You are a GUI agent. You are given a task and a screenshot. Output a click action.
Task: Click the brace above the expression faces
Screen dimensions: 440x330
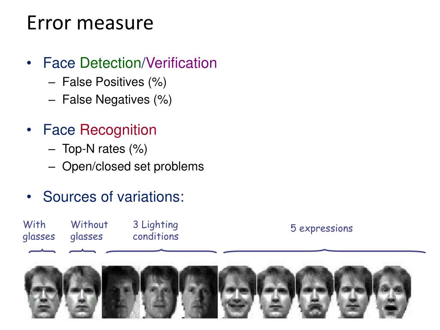point(324,251)
